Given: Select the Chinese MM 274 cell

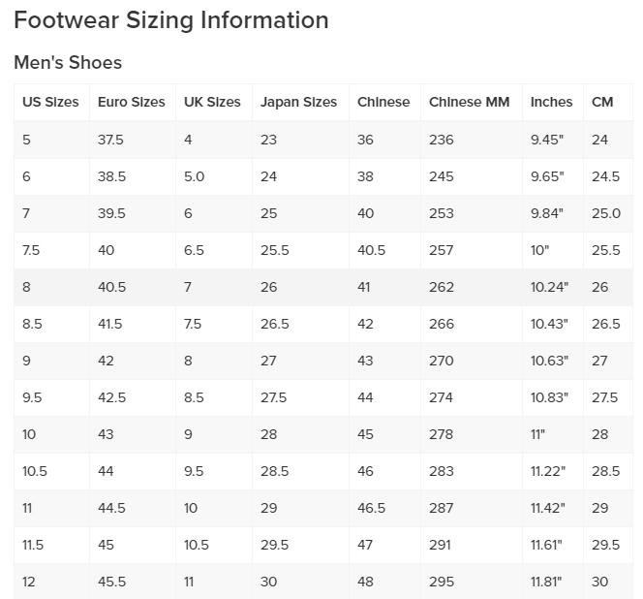Looking at the screenshot, I should pyautogui.click(x=441, y=397).
